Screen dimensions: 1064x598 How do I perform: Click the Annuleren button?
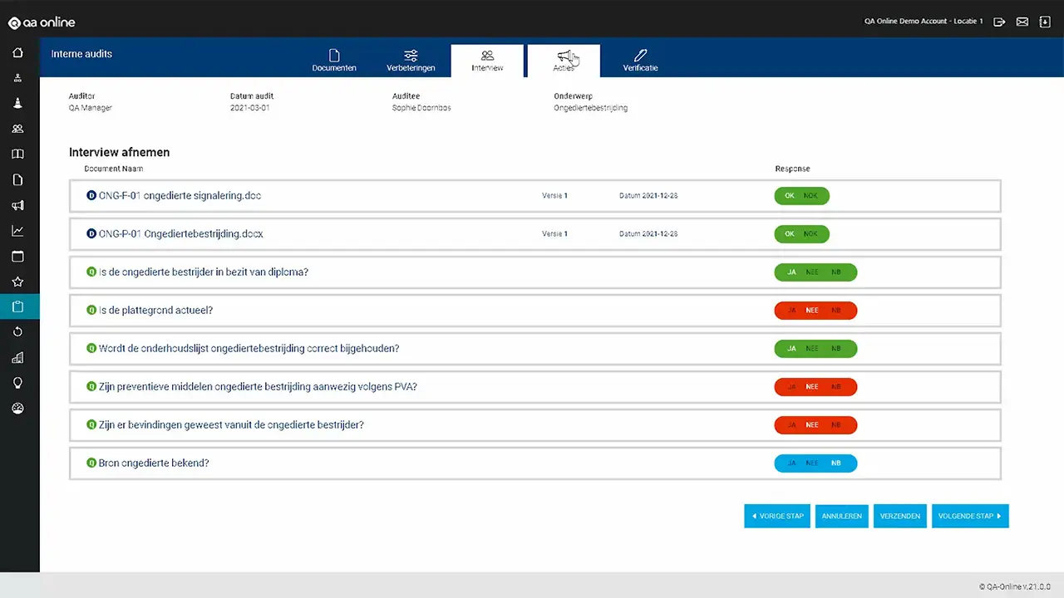coord(842,516)
